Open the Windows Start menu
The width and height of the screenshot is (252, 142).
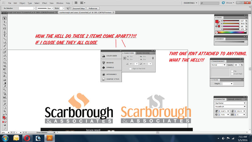point(5,138)
